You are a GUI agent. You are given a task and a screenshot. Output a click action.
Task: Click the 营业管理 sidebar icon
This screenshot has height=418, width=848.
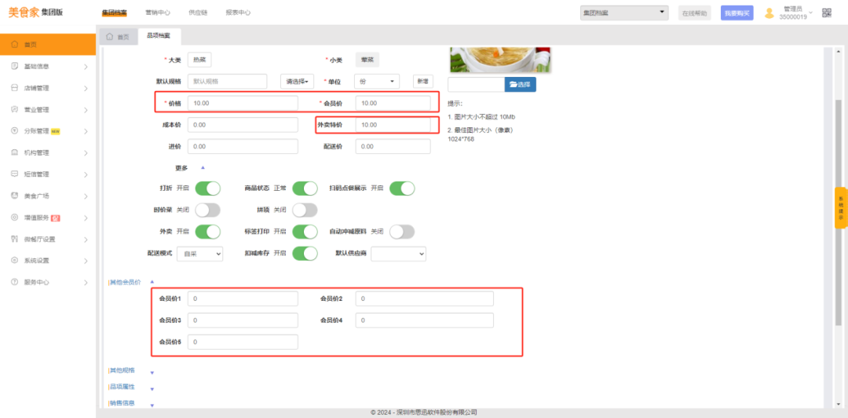pos(15,109)
